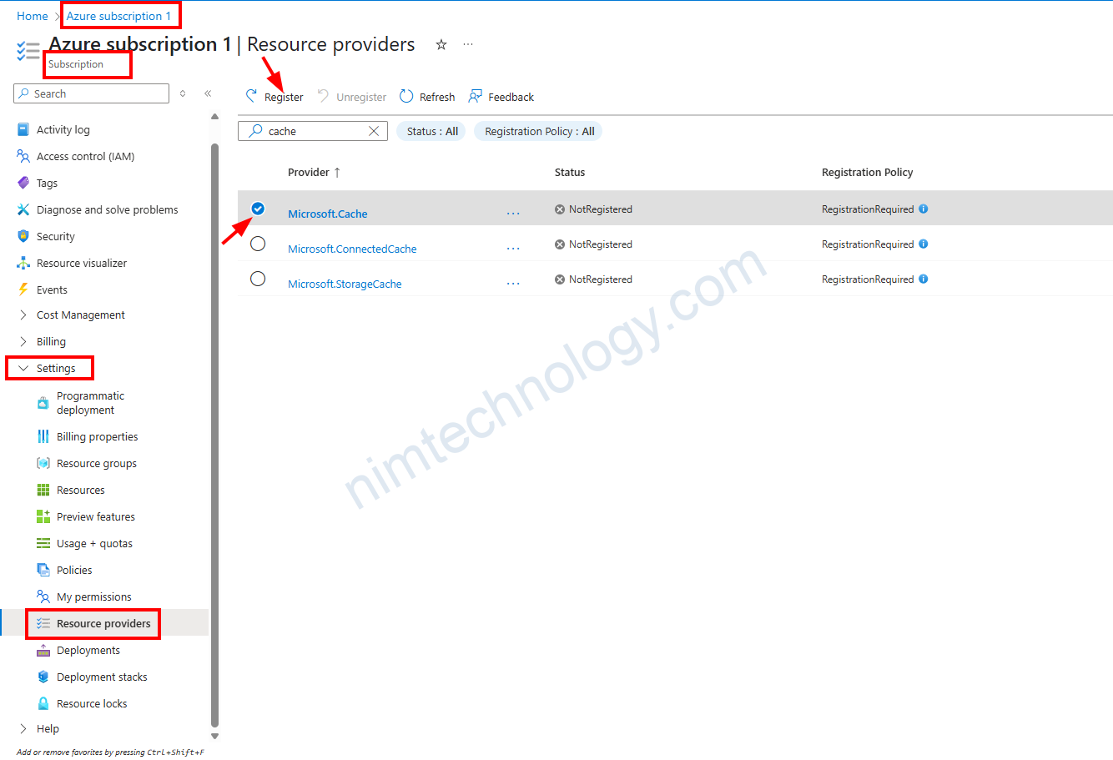This screenshot has width=1113, height=760.
Task: Open the Status : All filter dropdown
Action: [432, 132]
